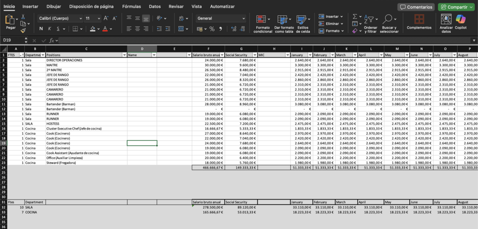Toggle bottom vertical alignment

pos(146,18)
